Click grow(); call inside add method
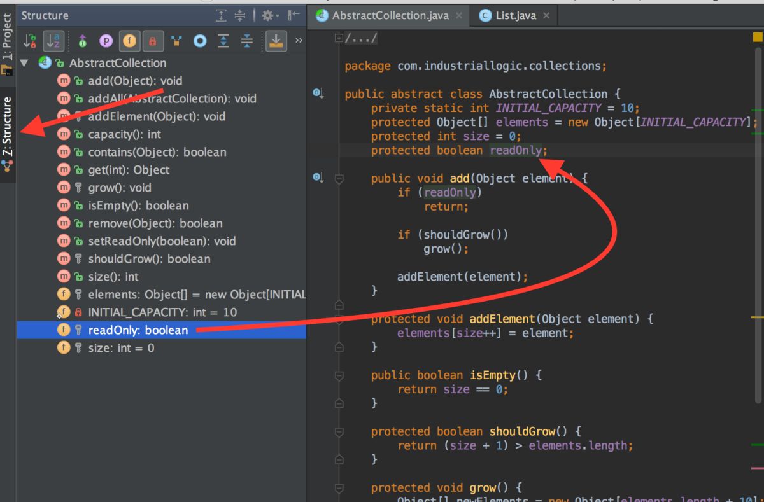Image resolution: width=764 pixels, height=502 pixels. point(446,249)
